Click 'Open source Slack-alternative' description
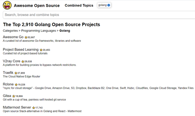This screenshot has height=116, width=195. [x=42, y=111]
